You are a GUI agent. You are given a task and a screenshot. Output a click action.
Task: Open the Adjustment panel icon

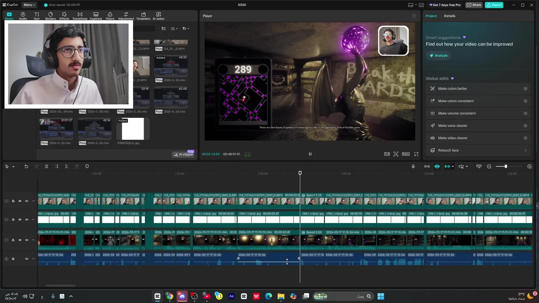tap(125, 16)
